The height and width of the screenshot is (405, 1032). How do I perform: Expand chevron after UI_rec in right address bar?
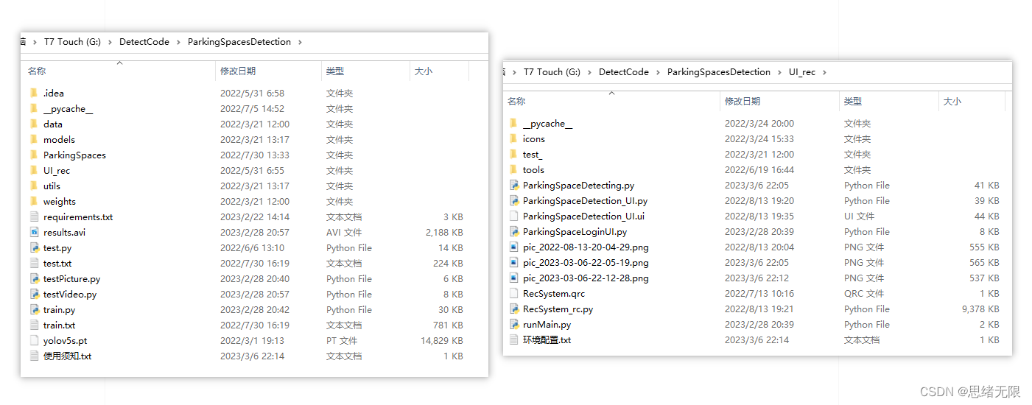pyautogui.click(x=824, y=72)
